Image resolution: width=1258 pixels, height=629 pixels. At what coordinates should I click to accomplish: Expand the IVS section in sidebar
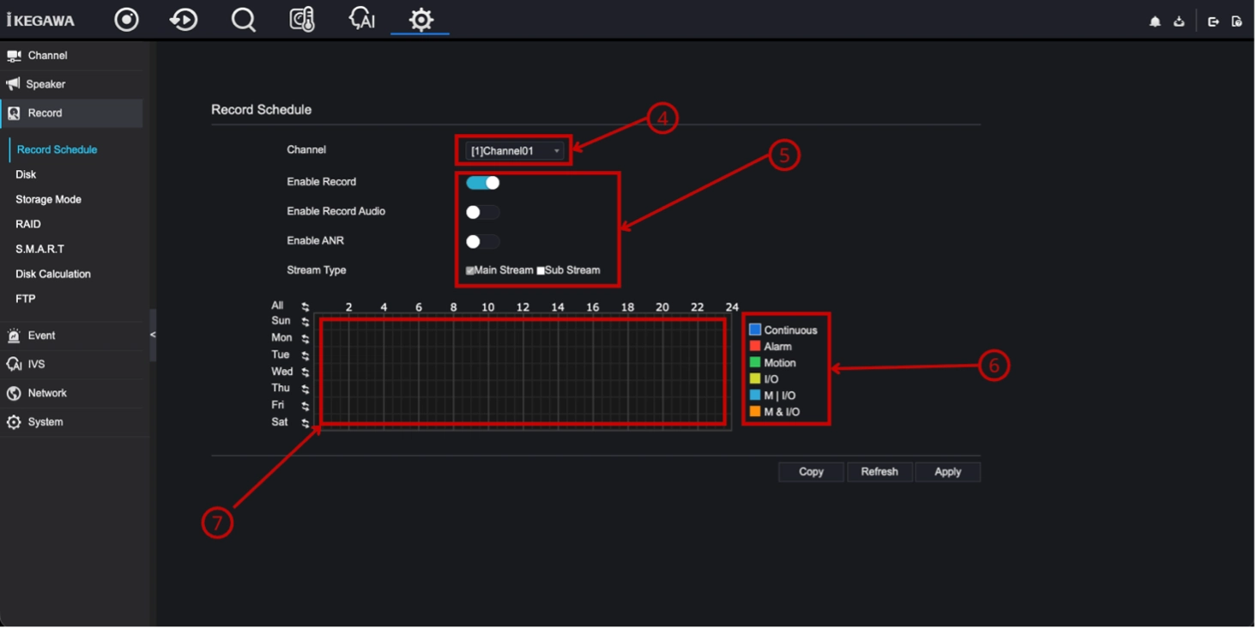coord(72,366)
